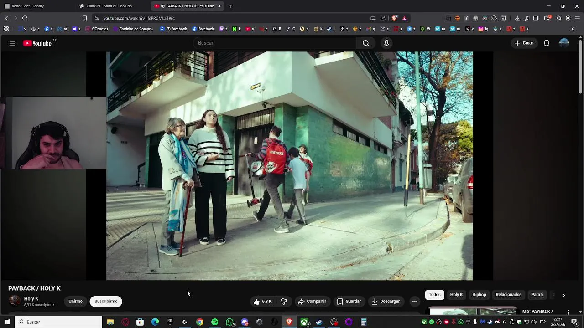Open Brave Shields lion icon
Screen dimensions: 584x328
[x=394, y=18]
